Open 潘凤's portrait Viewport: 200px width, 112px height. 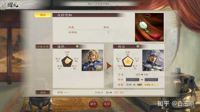[92, 60]
